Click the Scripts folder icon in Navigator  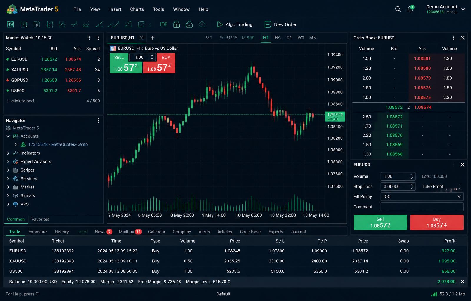tap(16, 170)
